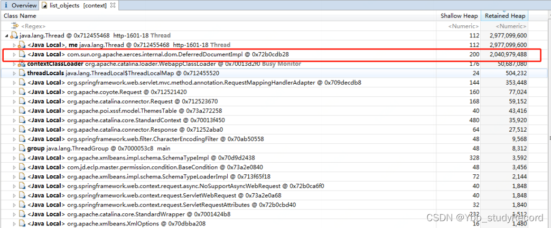This screenshot has height=228, width=551.
Task: Expand the contextClassLoader WebappClassLoader row
Action: [14, 64]
